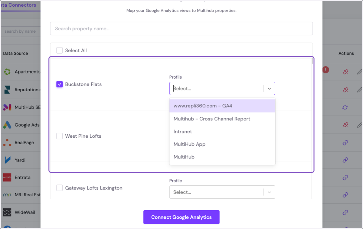363x229 pixels.
Task: Connect Yardi using its link icon
Action: pyautogui.click(x=345, y=160)
